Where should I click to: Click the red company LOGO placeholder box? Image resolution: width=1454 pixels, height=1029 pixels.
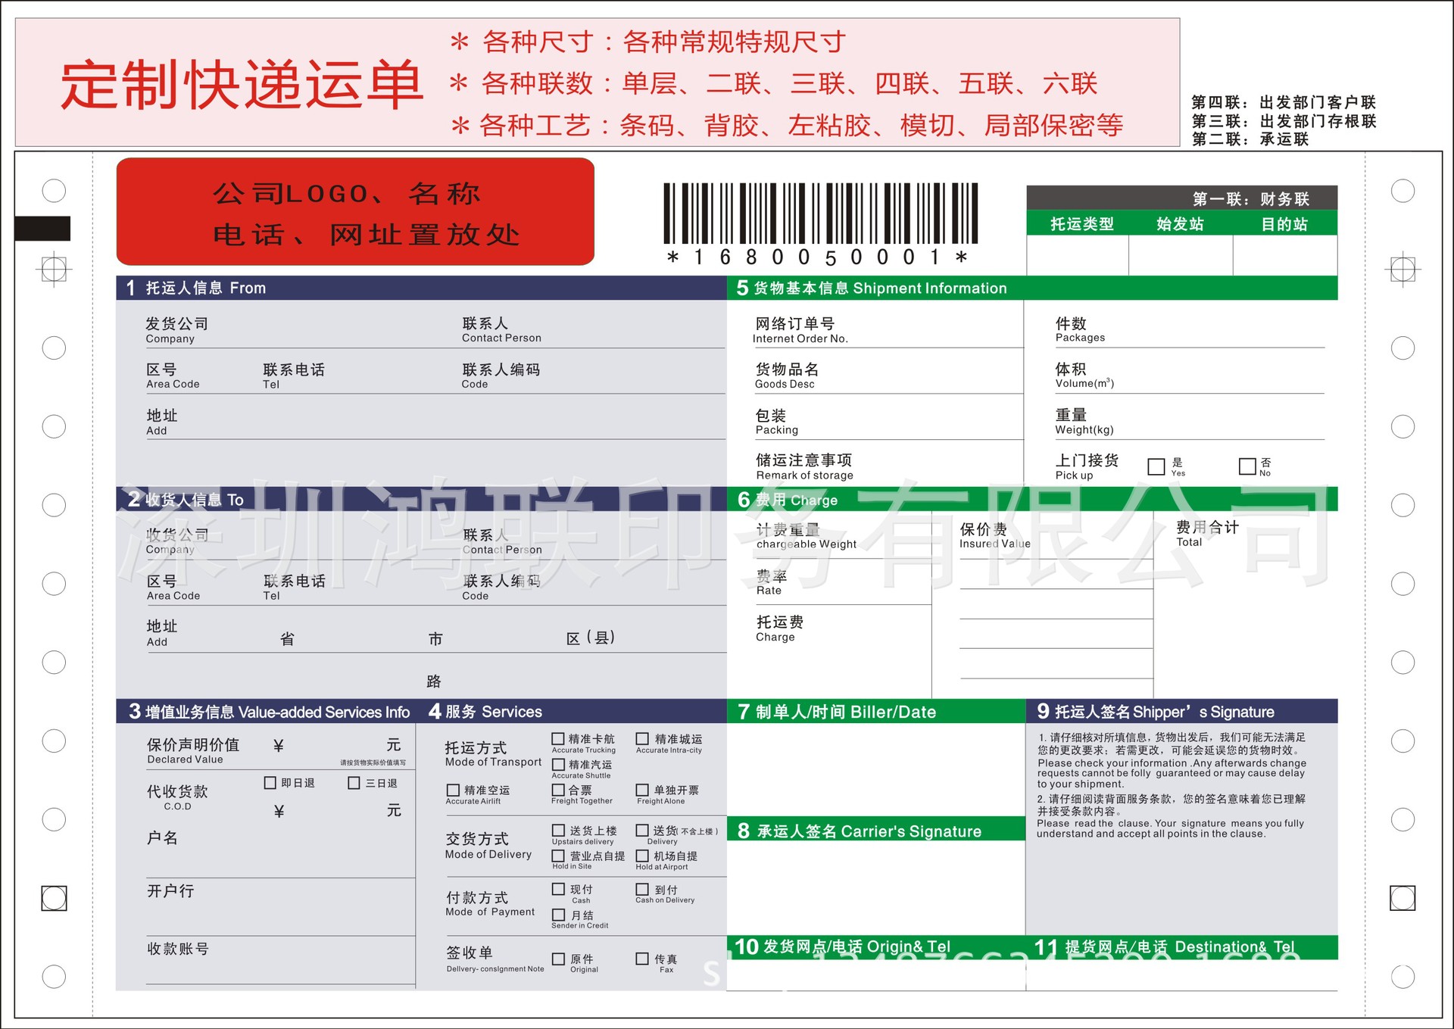click(355, 212)
